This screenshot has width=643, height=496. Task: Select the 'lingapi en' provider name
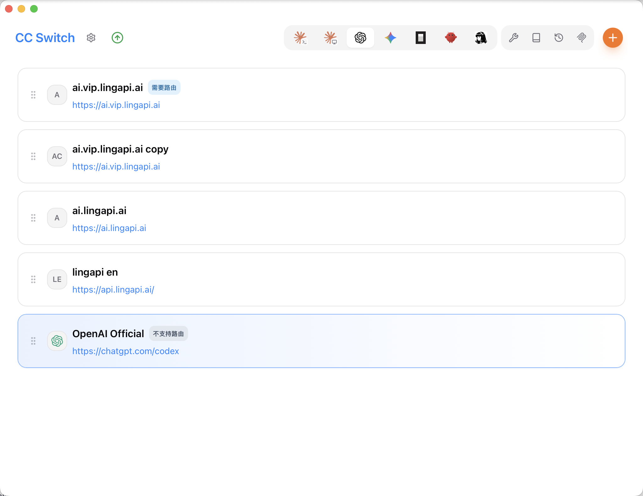95,272
